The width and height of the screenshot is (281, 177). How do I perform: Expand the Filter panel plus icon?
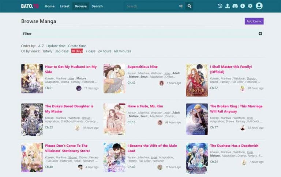pyautogui.click(x=260, y=34)
